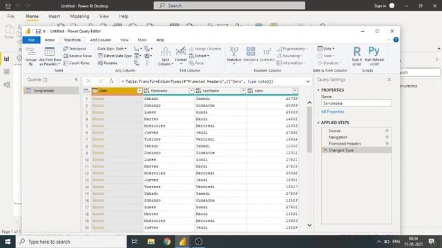Image resolution: width=442 pixels, height=248 pixels.
Task: Click the data grid scroll down arrow
Action: click(309, 225)
